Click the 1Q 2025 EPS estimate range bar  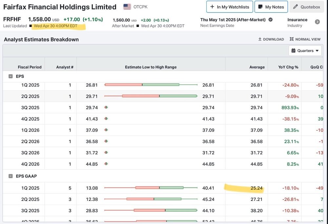click(151, 85)
